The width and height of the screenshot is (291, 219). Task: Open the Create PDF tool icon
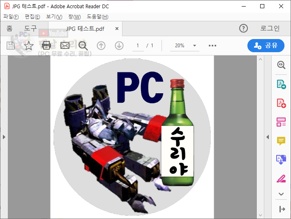click(281, 103)
